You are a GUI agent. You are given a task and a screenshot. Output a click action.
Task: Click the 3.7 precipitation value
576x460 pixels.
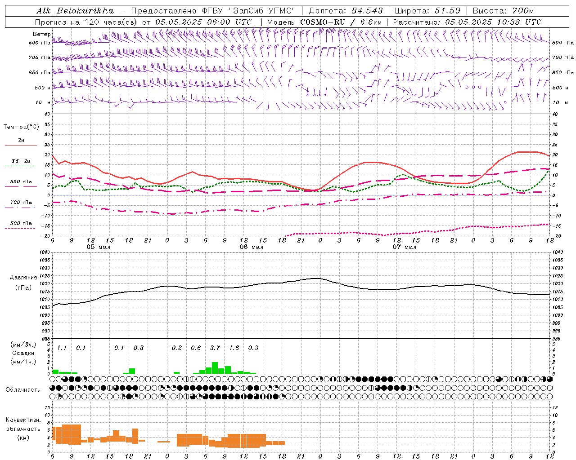point(215,348)
